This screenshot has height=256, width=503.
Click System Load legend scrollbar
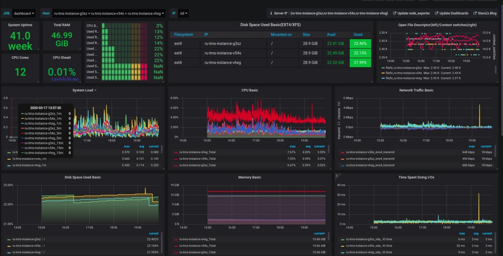click(162, 150)
